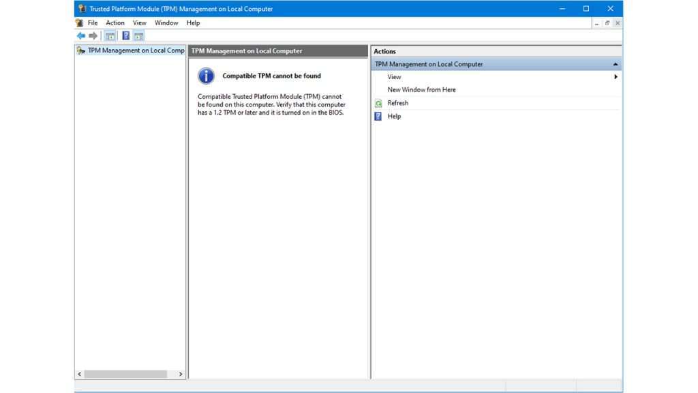Click the TPM tree node icon
698x393 pixels.
coord(80,50)
